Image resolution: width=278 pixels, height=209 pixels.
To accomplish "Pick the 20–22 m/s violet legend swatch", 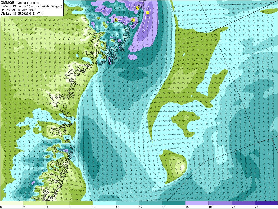I will 243,203.
